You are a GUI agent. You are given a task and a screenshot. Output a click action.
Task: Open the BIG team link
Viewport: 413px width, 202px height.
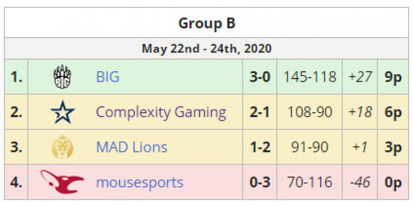click(x=108, y=77)
